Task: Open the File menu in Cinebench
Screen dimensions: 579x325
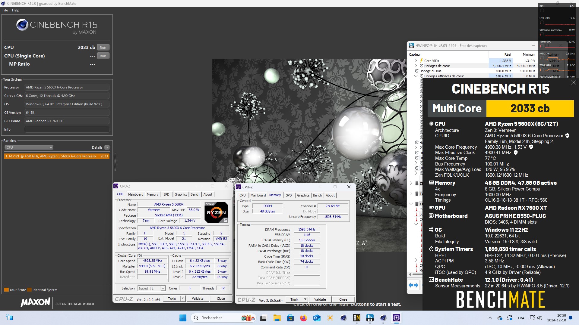Action: click(5, 10)
